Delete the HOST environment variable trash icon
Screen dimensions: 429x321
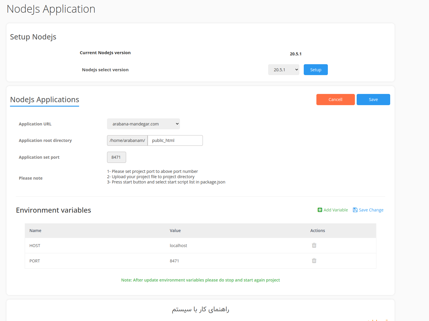(x=314, y=245)
